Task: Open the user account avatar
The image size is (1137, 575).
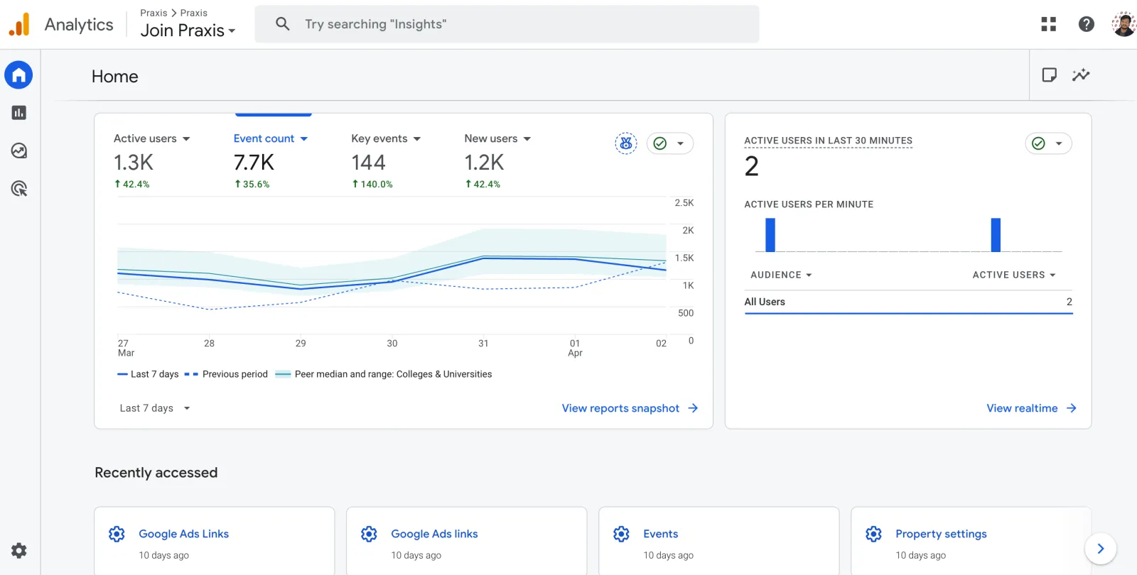Action: click(x=1124, y=24)
